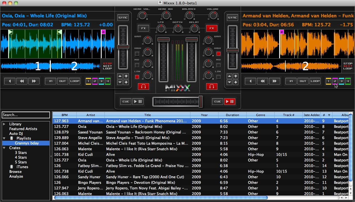Click horizontal scrollbar in track table
Image resolution: width=355 pixels, height=202 pixels.
[161, 198]
